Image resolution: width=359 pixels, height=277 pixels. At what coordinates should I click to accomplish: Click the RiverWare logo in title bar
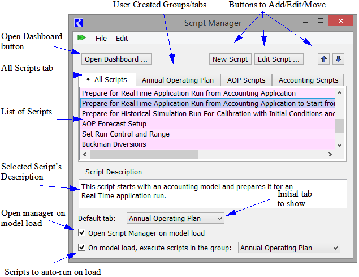coord(79,23)
